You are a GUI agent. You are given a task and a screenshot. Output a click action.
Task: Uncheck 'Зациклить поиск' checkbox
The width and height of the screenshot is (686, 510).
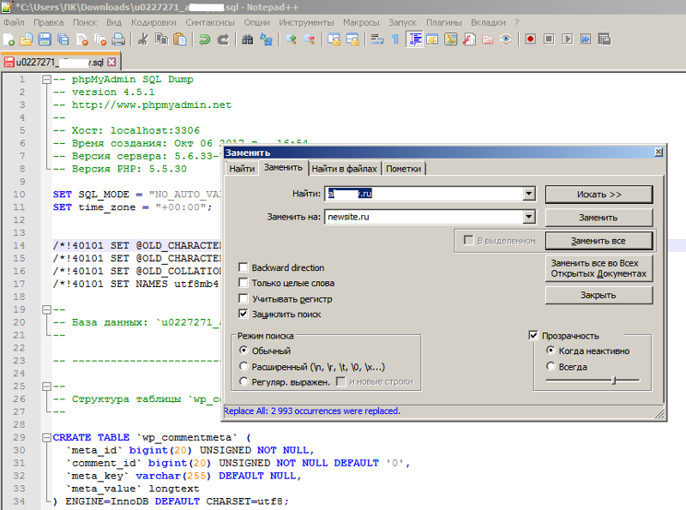point(244,314)
